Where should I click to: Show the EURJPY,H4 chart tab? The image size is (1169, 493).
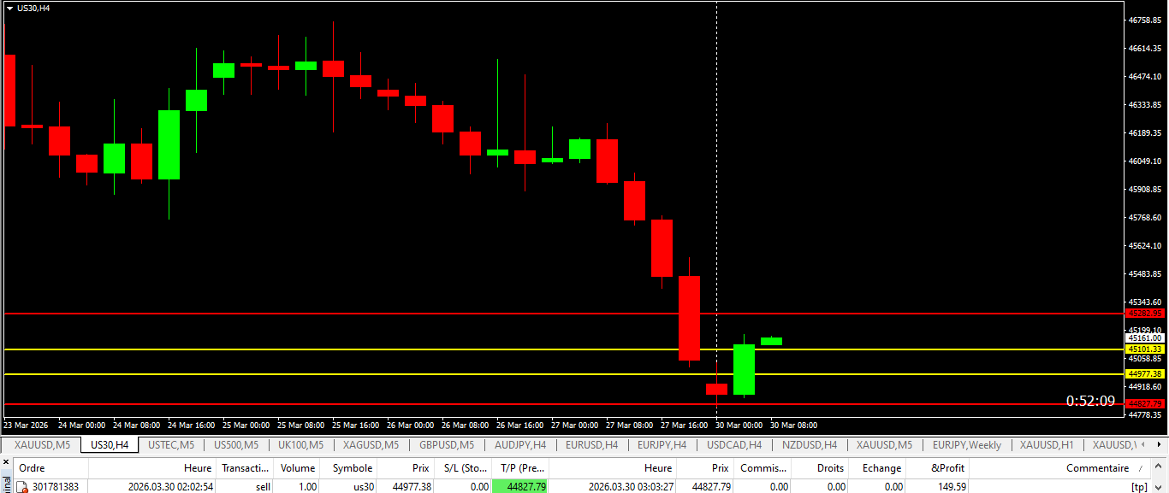[662, 445]
